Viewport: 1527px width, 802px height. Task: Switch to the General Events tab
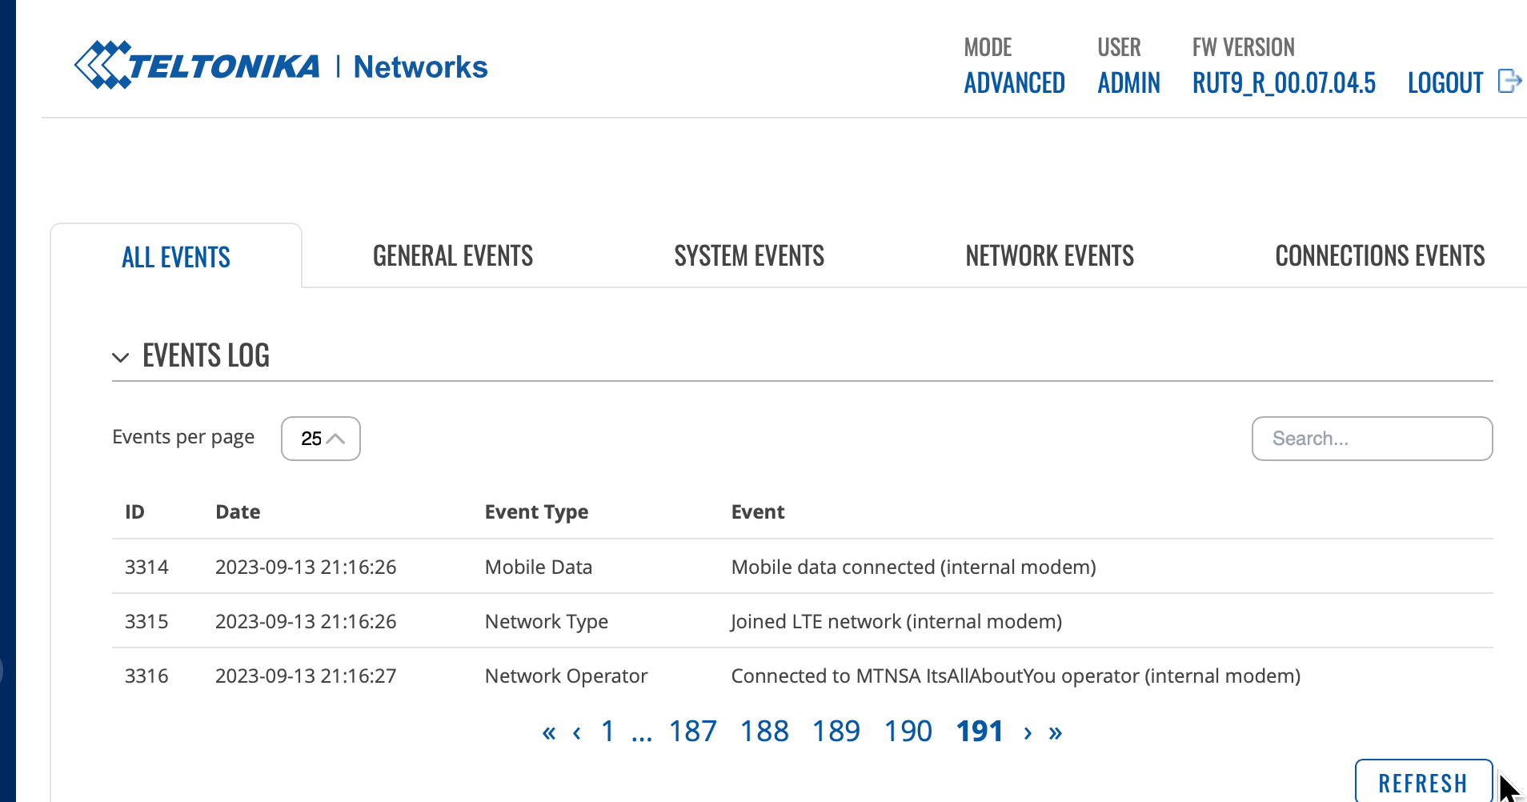(453, 256)
